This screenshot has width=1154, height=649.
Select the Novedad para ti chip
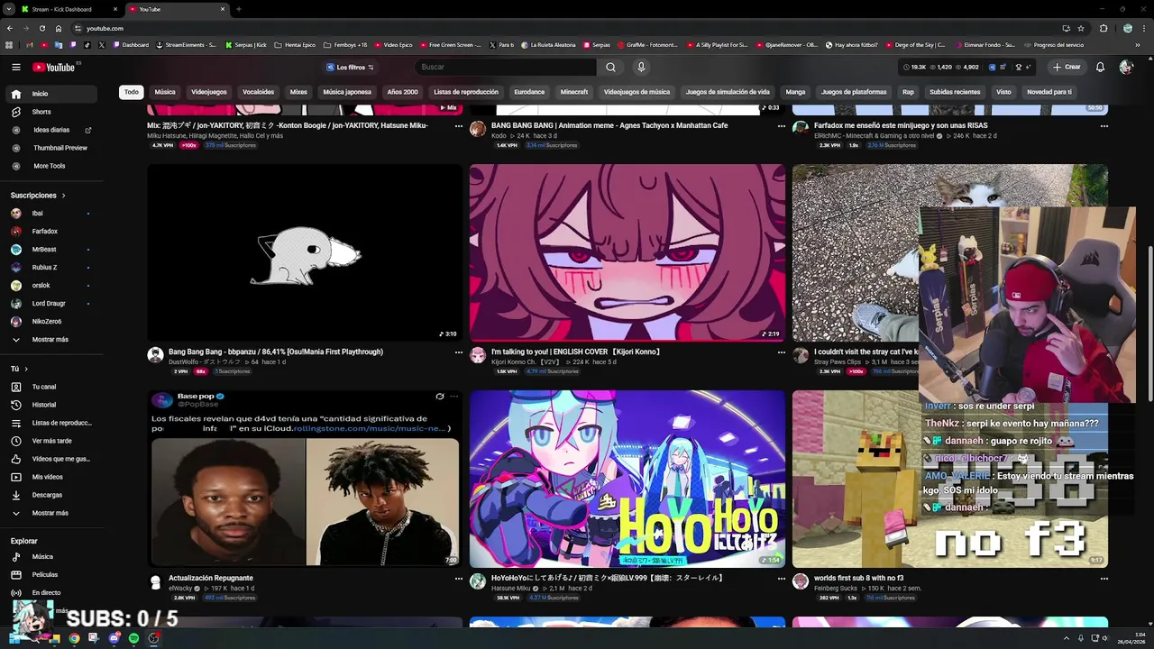(1049, 92)
